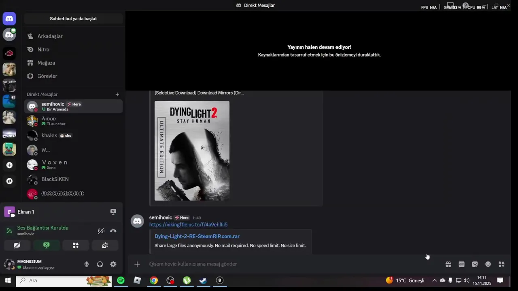Open the gift Nitro icon
This screenshot has height=291, width=518.
448,264
